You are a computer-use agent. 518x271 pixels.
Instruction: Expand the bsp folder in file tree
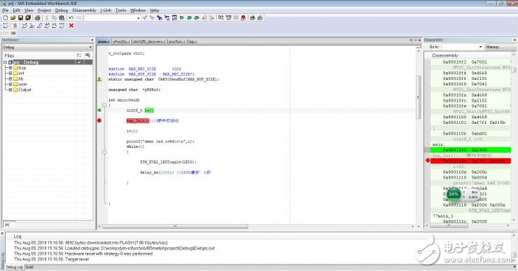click(x=10, y=68)
